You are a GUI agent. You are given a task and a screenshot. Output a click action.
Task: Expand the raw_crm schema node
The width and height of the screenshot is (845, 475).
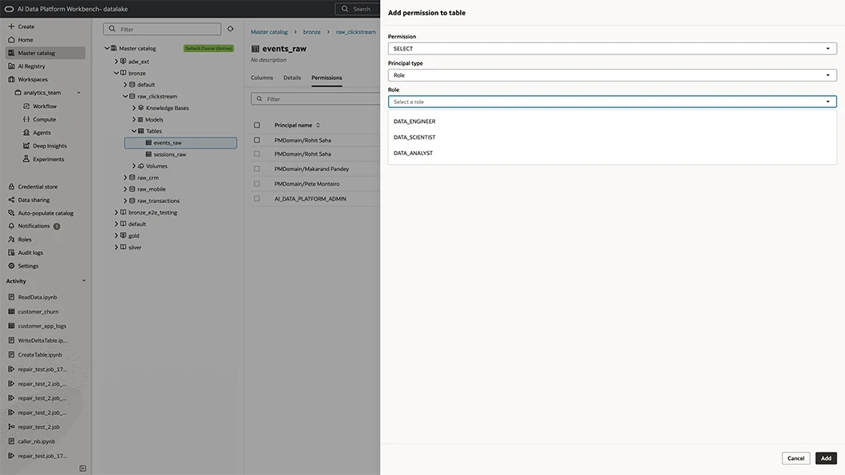tap(125, 178)
